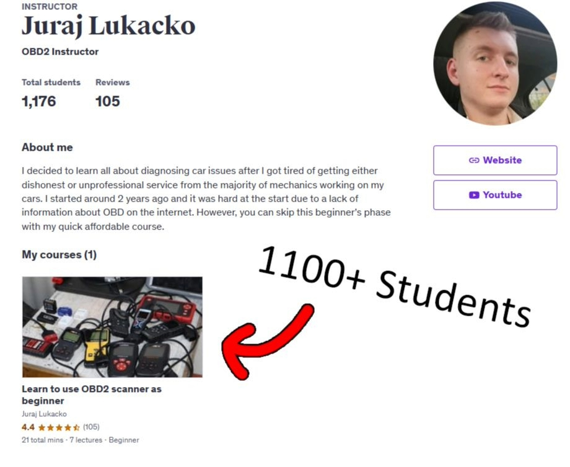Click the 4.4 rating number

pyautogui.click(x=28, y=427)
